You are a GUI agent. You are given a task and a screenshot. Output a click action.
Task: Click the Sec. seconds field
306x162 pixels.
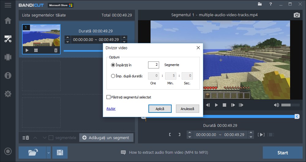[187, 76]
